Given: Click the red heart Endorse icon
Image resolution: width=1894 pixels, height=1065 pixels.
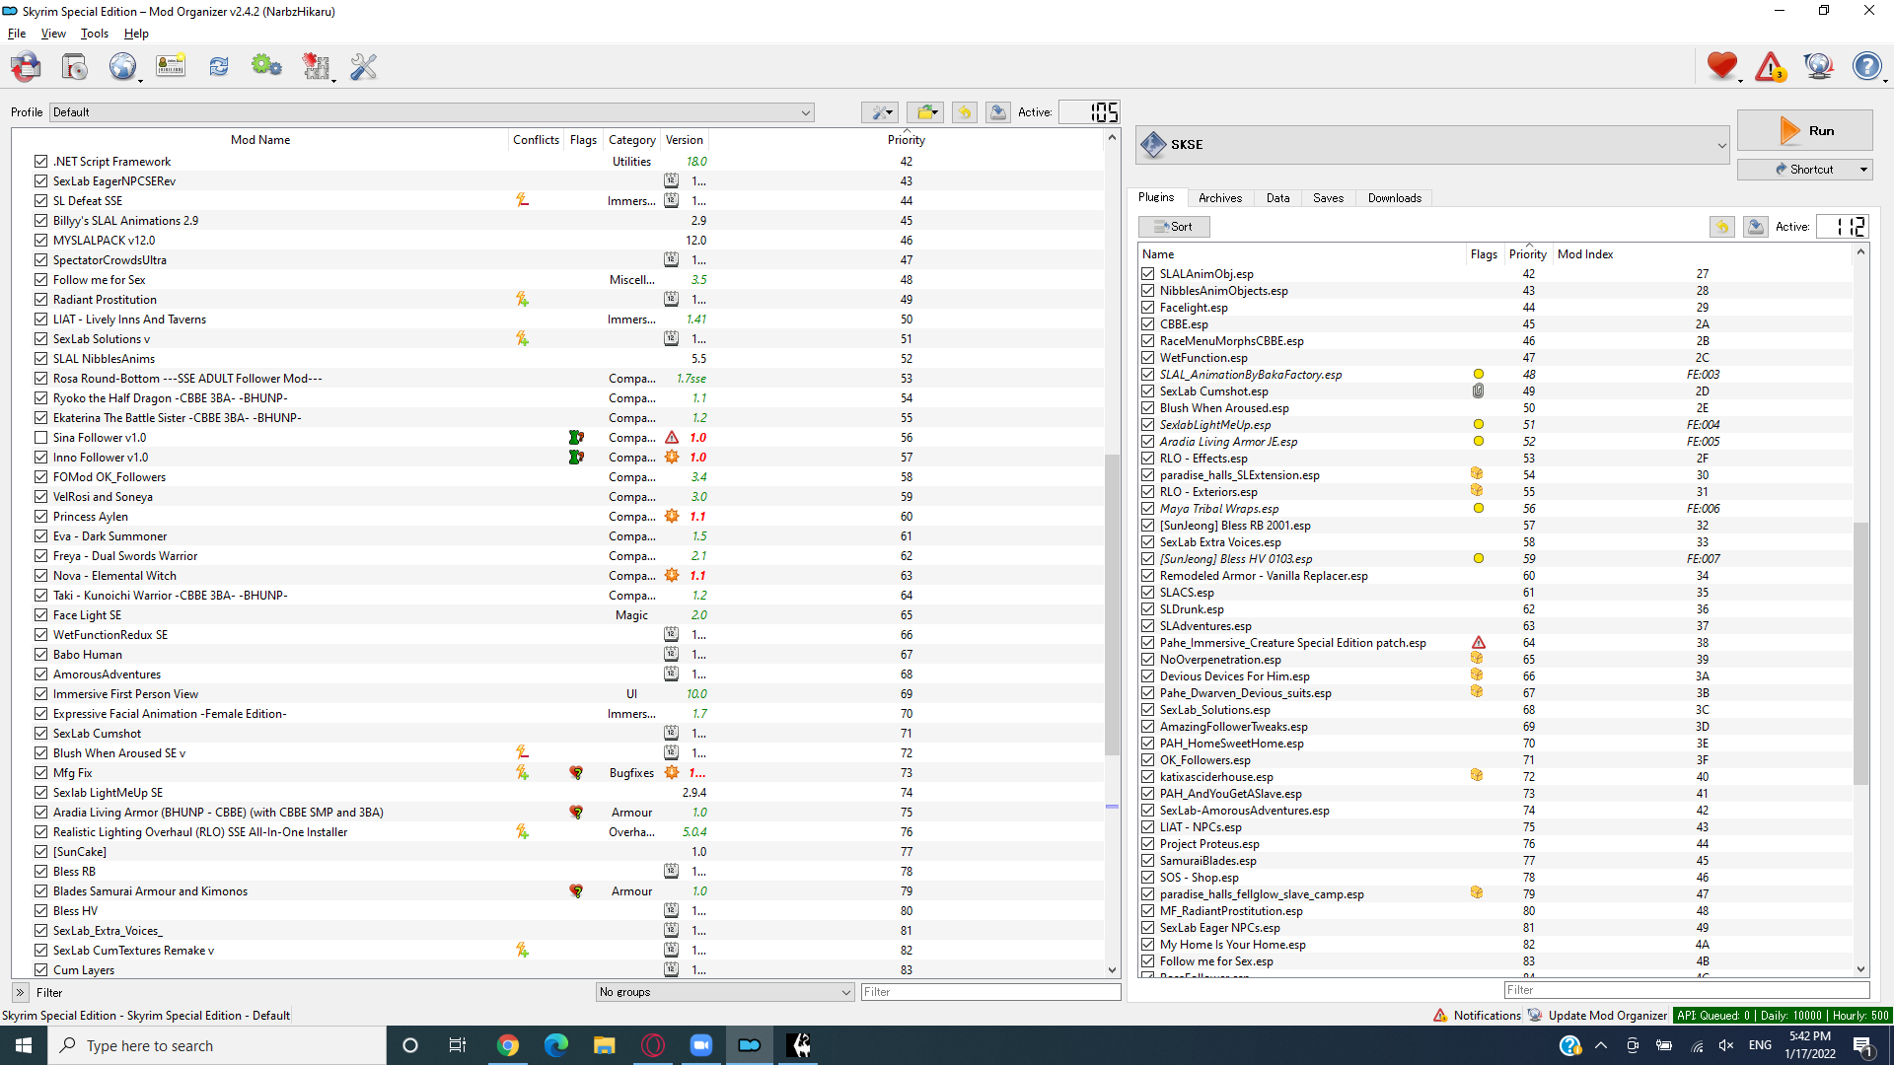Looking at the screenshot, I should (x=1722, y=66).
